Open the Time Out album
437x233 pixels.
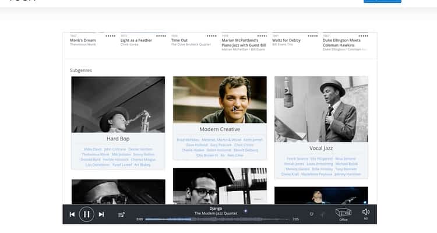click(179, 40)
